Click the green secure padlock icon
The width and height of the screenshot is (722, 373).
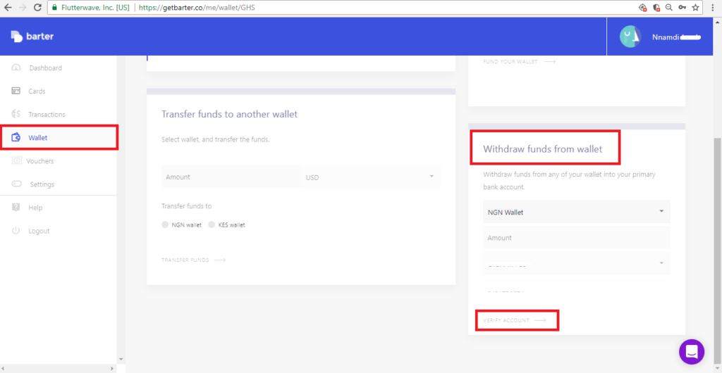tap(55, 8)
